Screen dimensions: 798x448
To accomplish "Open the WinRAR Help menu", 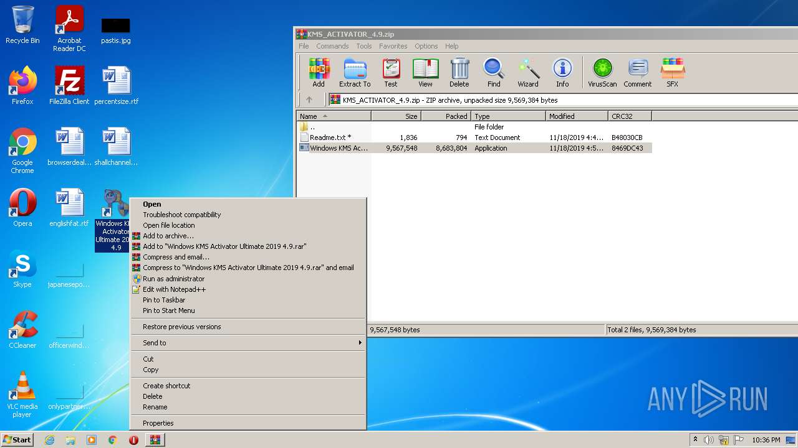I will (452, 46).
